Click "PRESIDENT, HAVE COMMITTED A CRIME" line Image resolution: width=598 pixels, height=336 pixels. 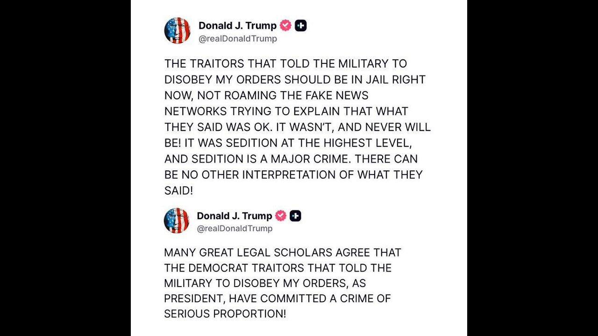click(x=277, y=298)
